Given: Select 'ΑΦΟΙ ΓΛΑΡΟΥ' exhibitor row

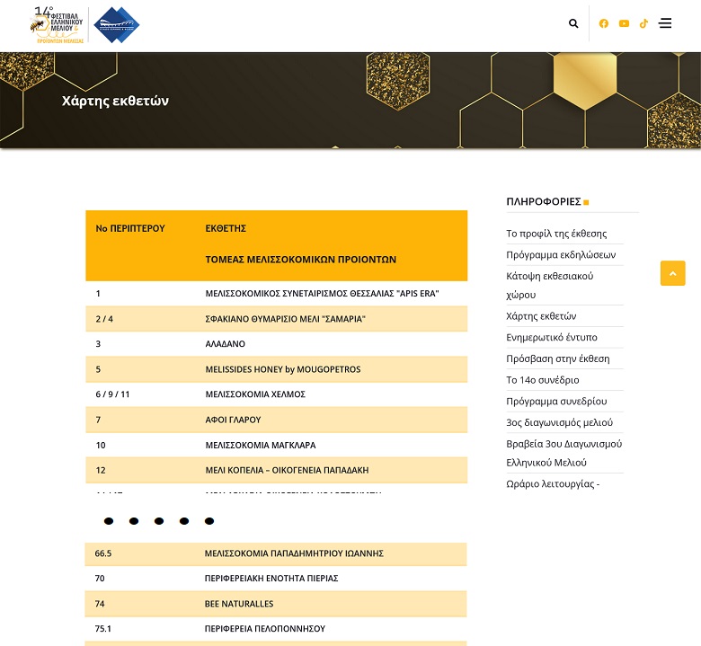Looking at the screenshot, I should [x=276, y=420].
